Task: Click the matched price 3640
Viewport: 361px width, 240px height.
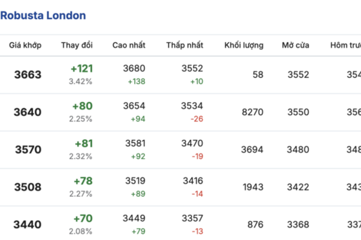Action: 28,112
